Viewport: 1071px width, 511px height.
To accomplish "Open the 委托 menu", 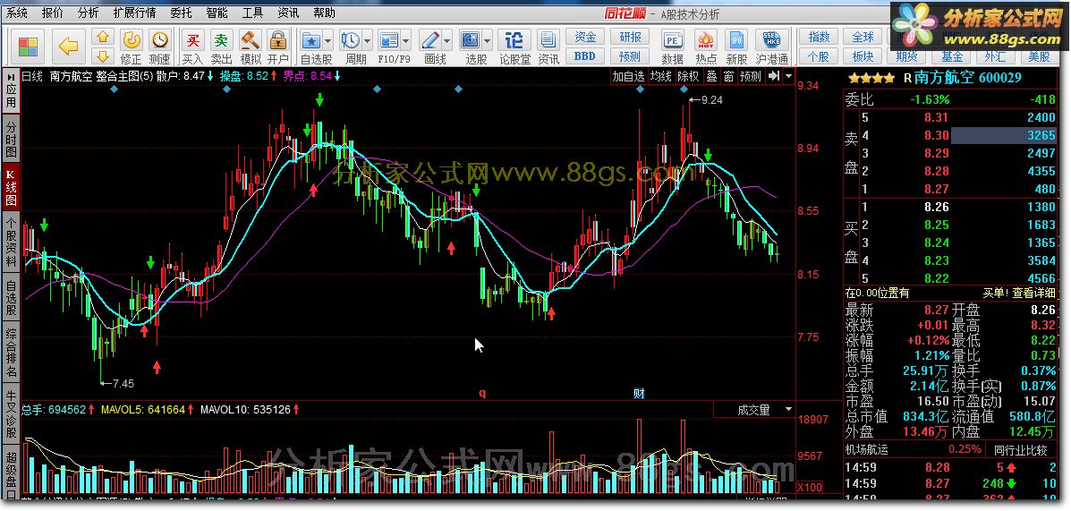I will (x=181, y=13).
